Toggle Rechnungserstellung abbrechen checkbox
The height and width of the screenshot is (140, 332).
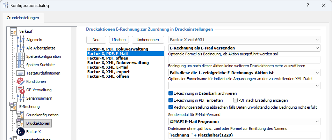click(x=171, y=107)
